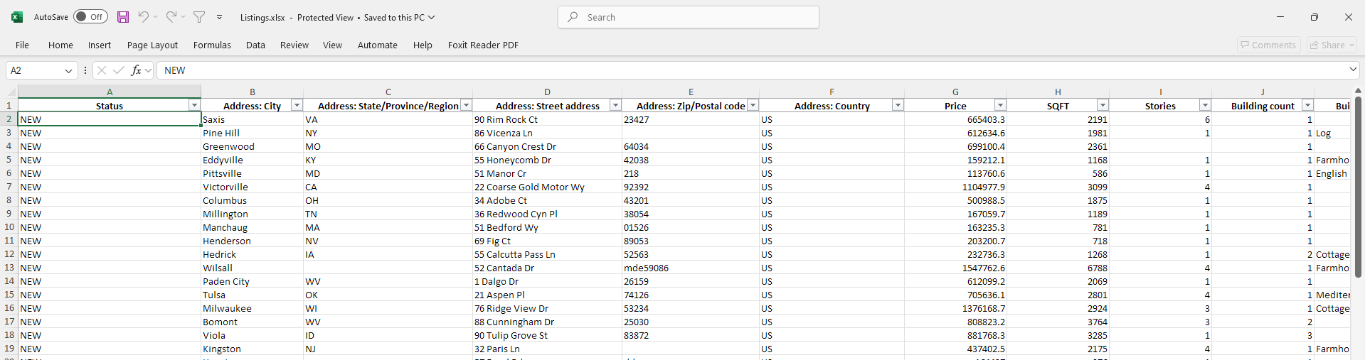1365x360 pixels.
Task: Click the Undo arrow icon
Action: (x=144, y=17)
